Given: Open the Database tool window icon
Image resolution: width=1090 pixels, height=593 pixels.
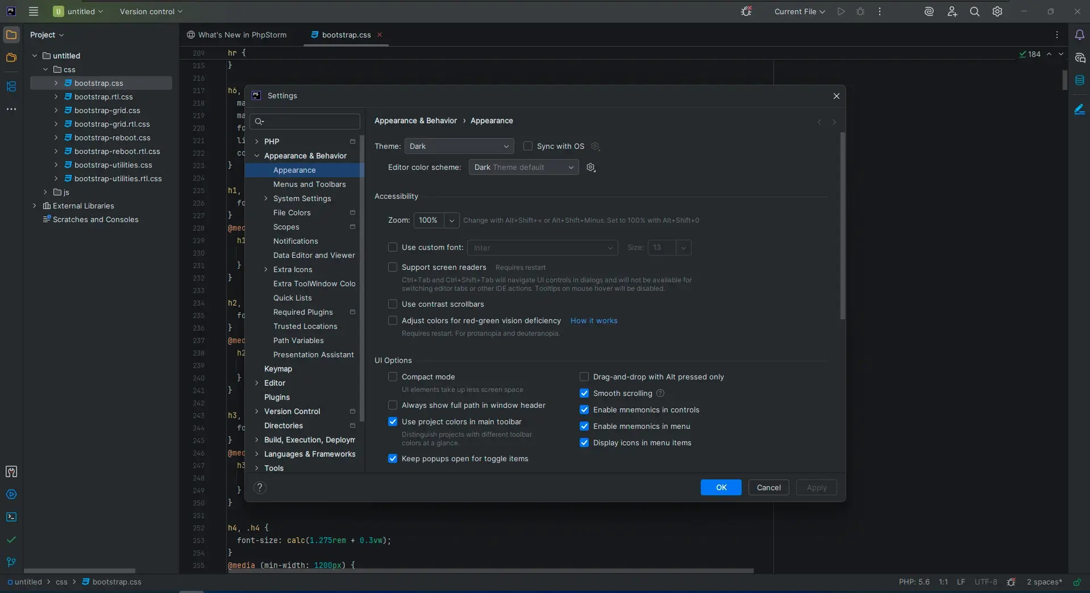Looking at the screenshot, I should (x=1079, y=81).
